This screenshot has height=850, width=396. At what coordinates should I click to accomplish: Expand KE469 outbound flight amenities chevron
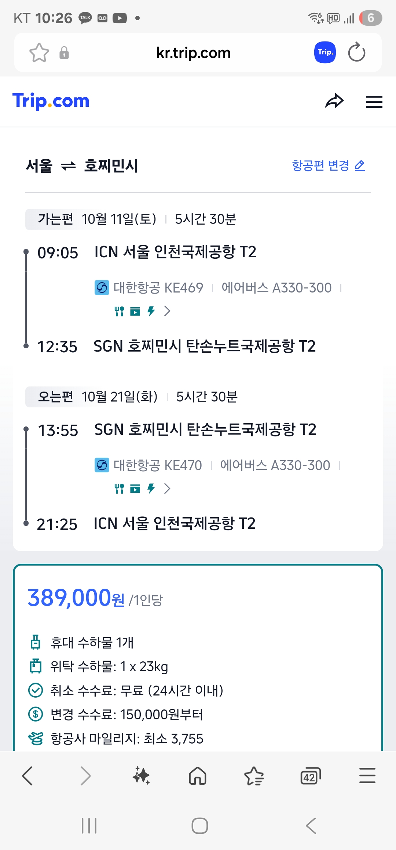167,311
